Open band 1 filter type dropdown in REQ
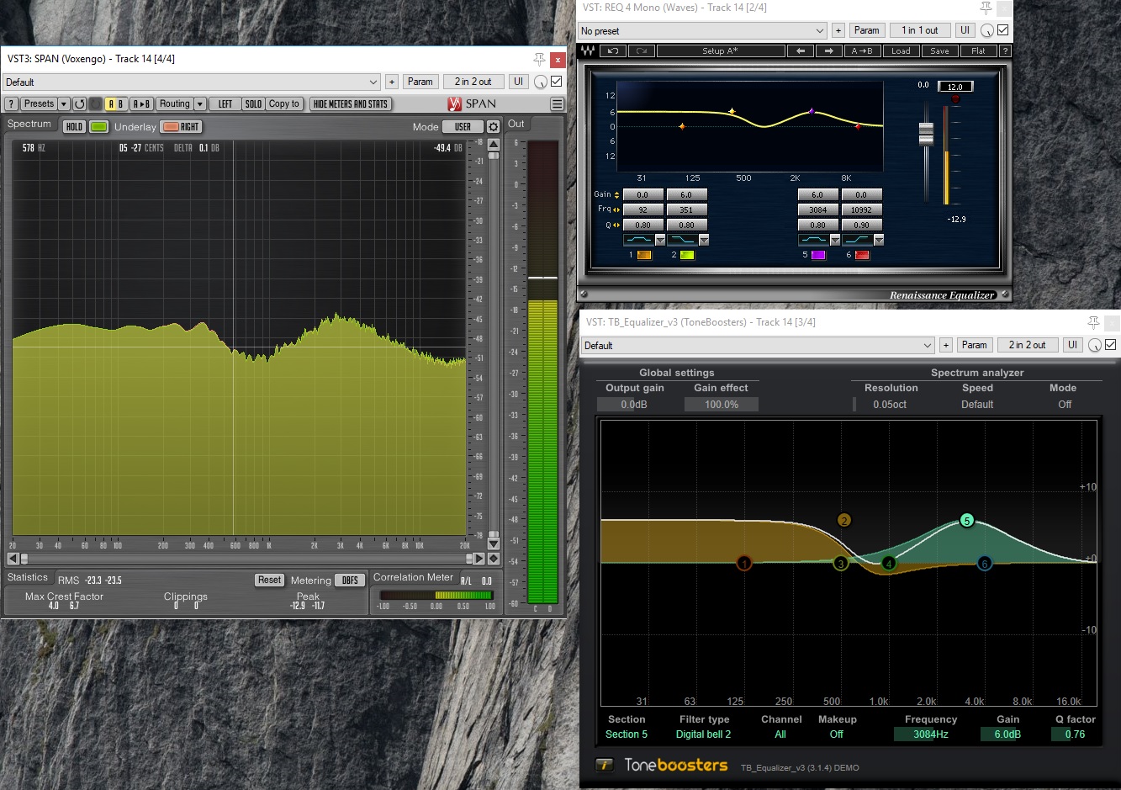 click(x=660, y=241)
